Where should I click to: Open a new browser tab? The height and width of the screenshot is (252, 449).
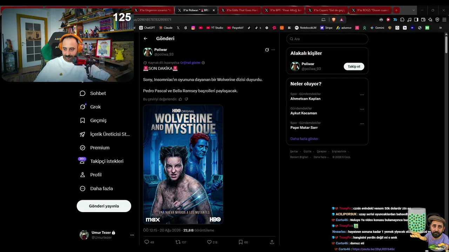[x=396, y=10]
